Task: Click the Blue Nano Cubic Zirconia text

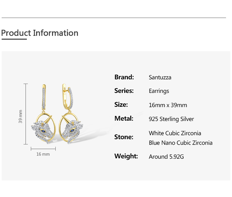Action: coord(181,143)
